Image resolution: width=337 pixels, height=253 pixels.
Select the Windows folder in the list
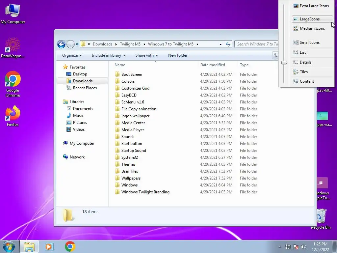tap(129, 185)
